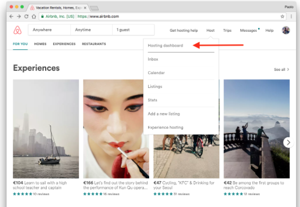The image size is (300, 207).
Task: Open the Chrome three-dot menu
Action: (291, 16)
